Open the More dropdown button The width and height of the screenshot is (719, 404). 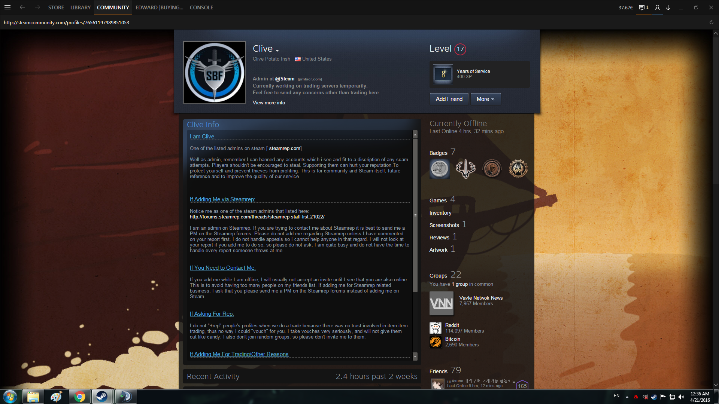(x=485, y=99)
